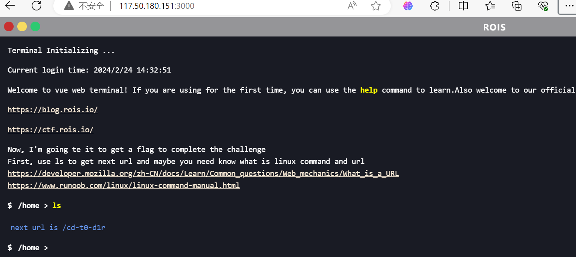Click the red terminal window dot
Image resolution: width=576 pixels, height=257 pixels.
click(x=9, y=26)
